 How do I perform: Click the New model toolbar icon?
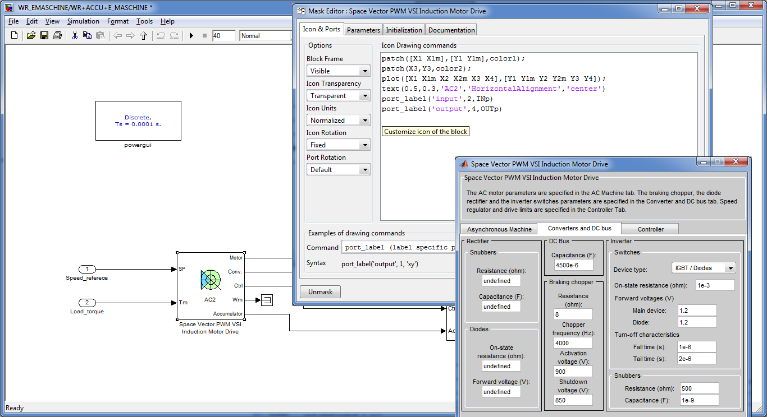(15, 35)
